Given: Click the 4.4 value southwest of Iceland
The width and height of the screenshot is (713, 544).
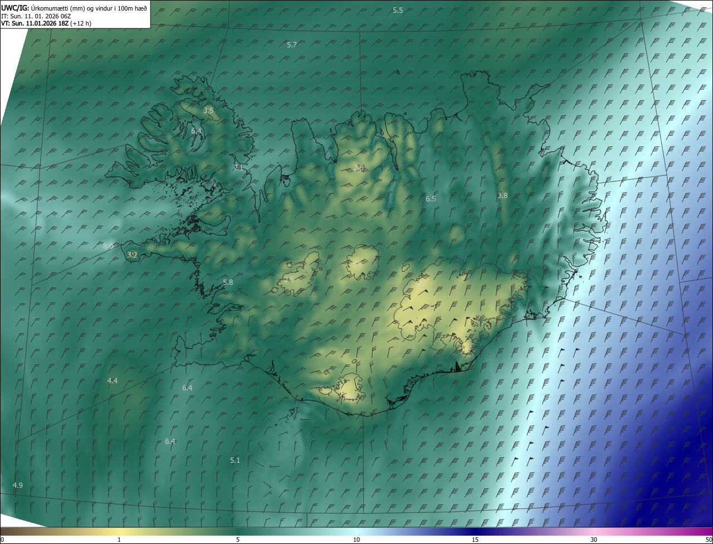Looking at the screenshot, I should (113, 380).
